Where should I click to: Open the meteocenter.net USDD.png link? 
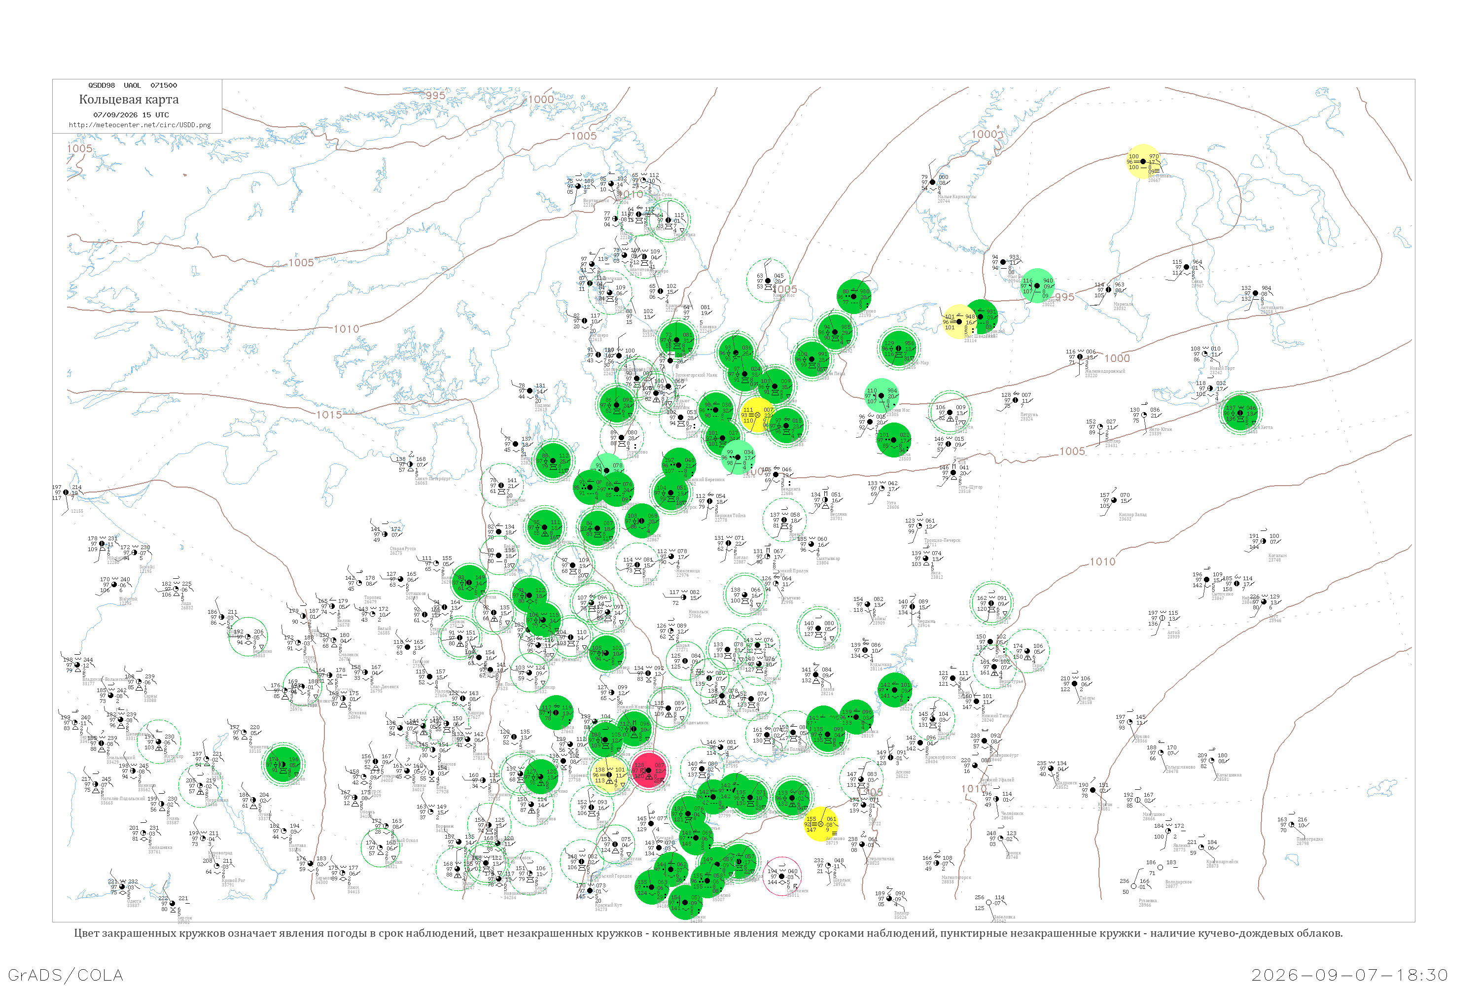coord(140,125)
